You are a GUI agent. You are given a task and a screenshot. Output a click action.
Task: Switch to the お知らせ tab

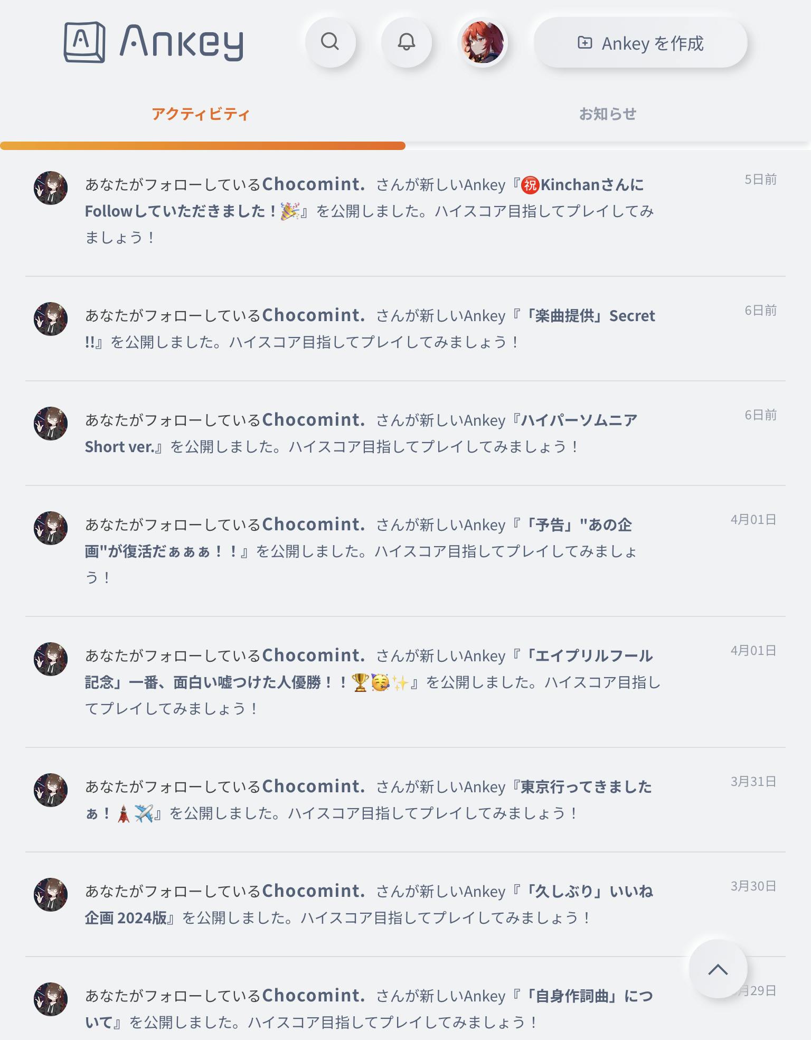[x=608, y=114]
